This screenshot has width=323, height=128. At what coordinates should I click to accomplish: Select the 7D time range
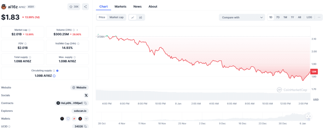point(278,17)
